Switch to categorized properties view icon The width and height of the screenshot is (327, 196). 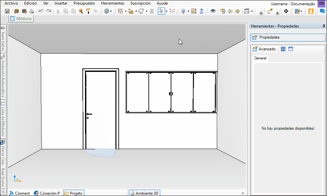point(283,49)
